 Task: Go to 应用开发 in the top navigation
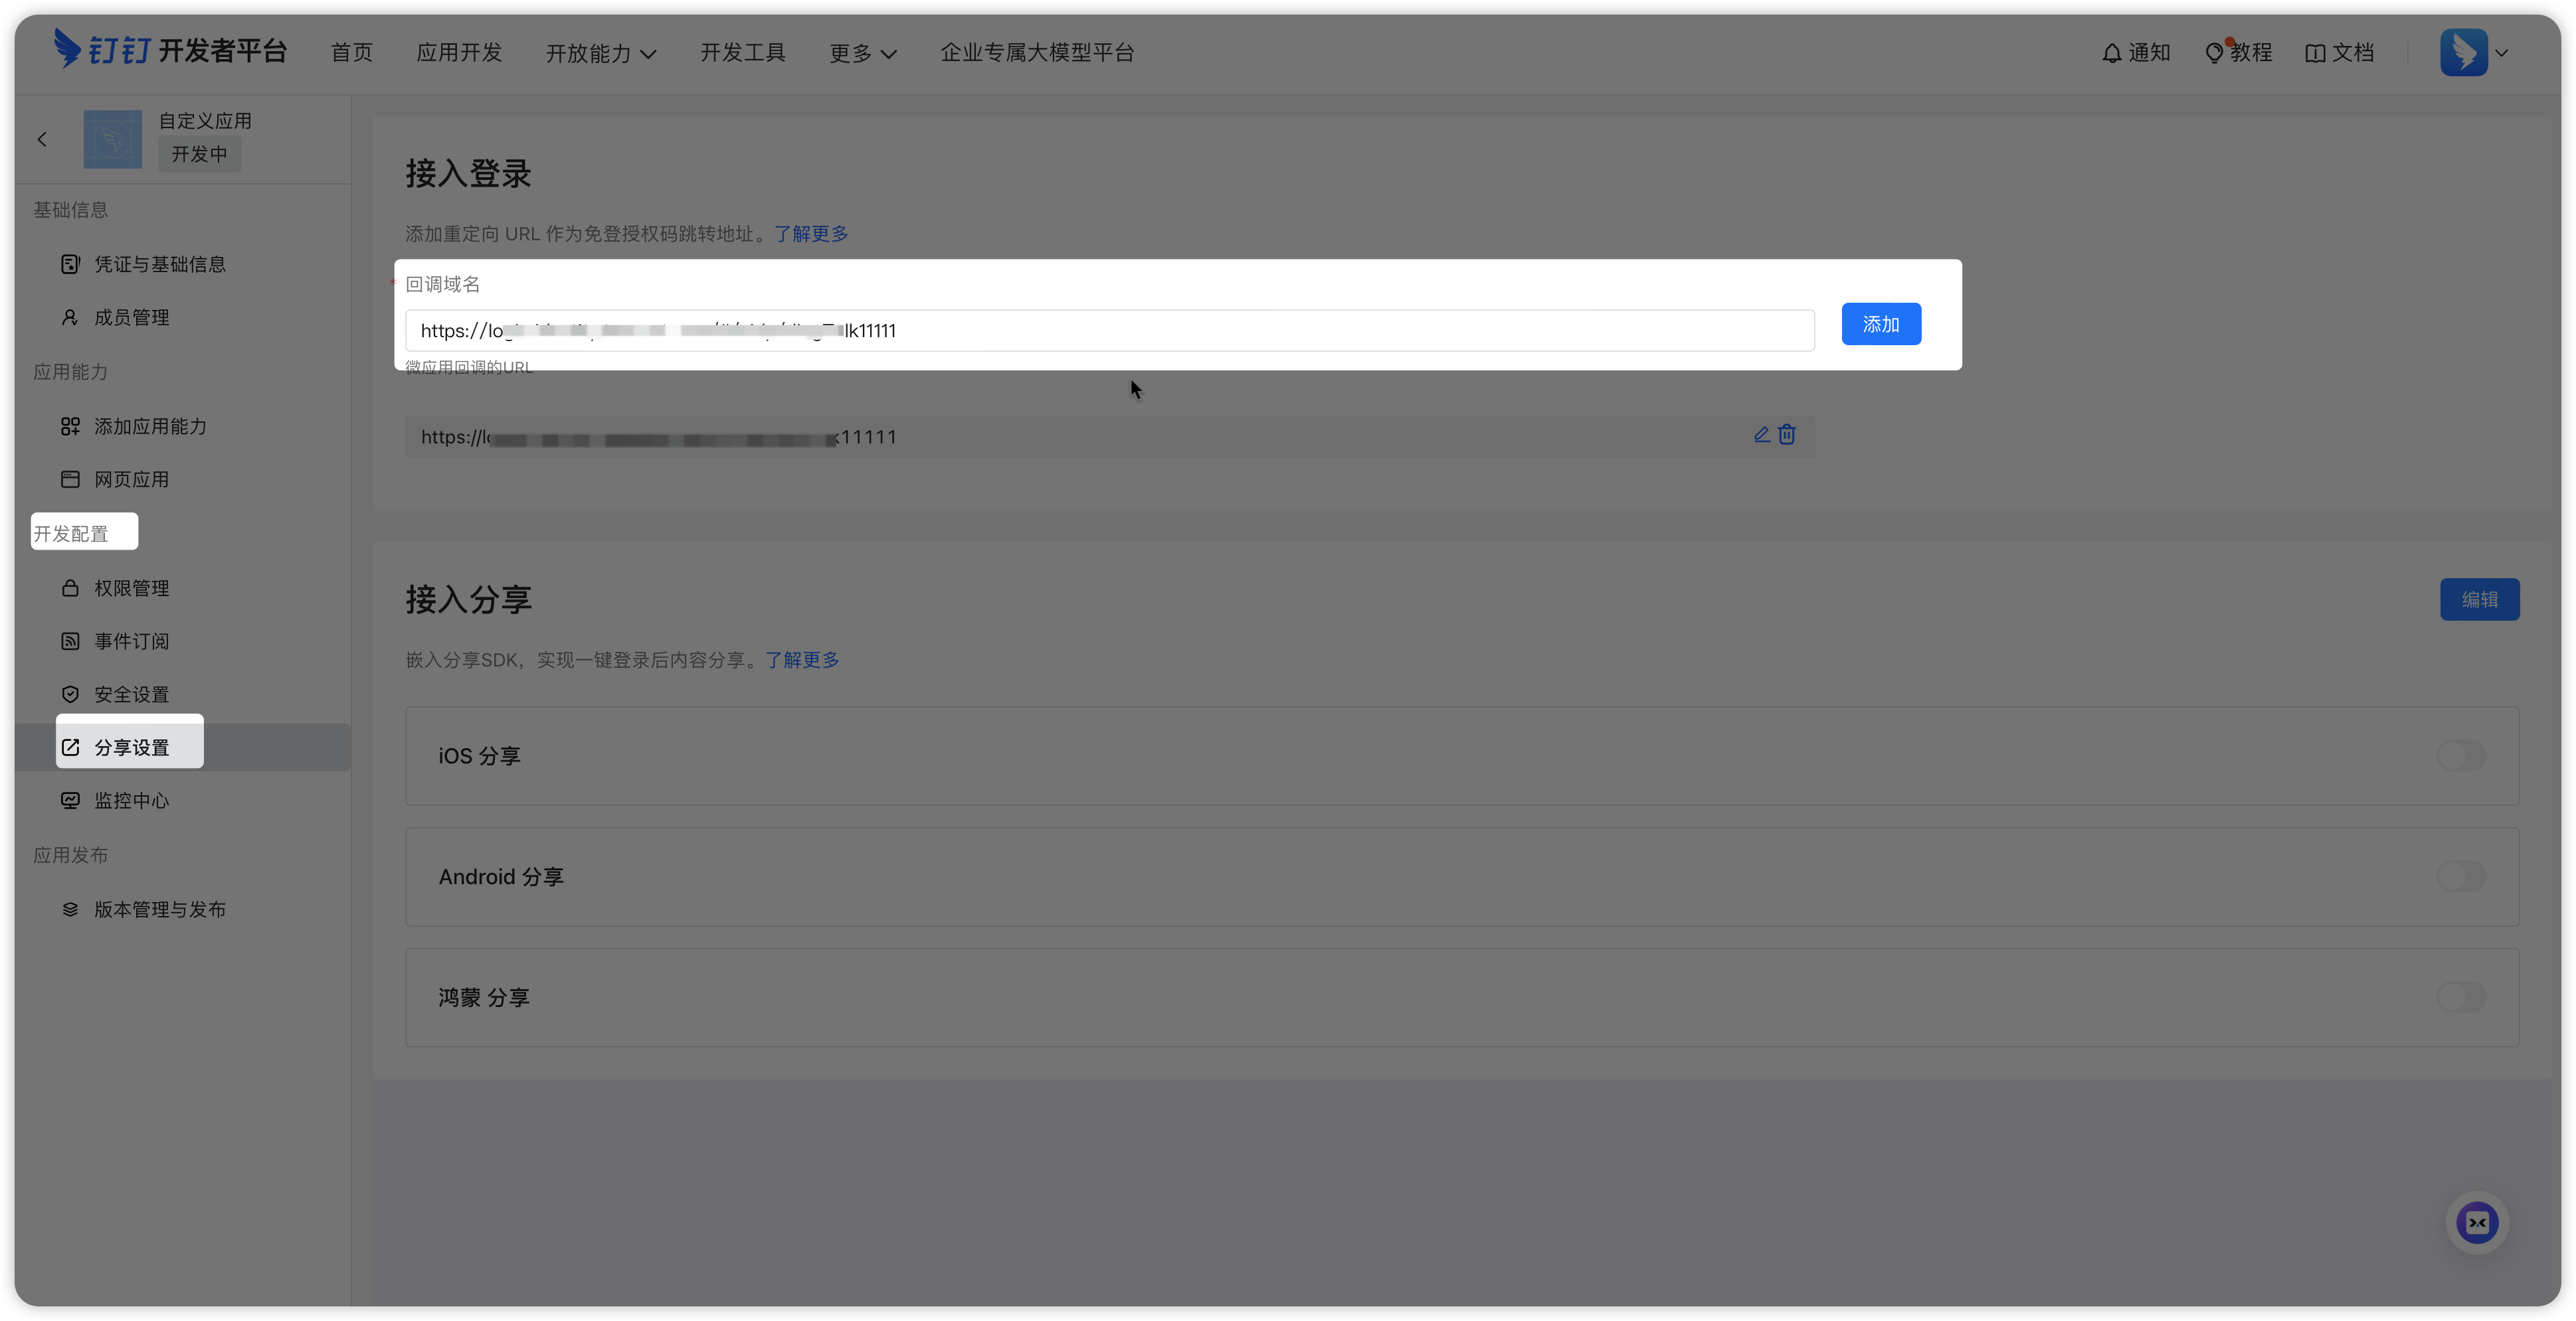pos(459,53)
